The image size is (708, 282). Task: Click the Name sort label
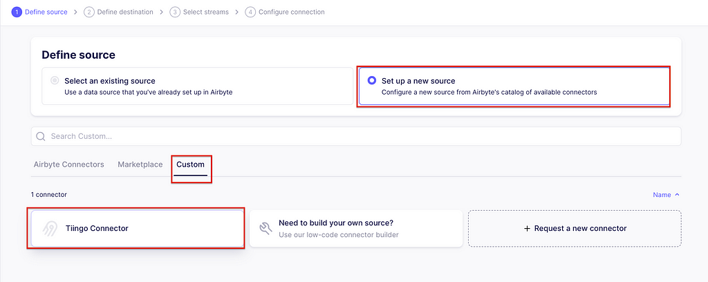[x=662, y=195]
